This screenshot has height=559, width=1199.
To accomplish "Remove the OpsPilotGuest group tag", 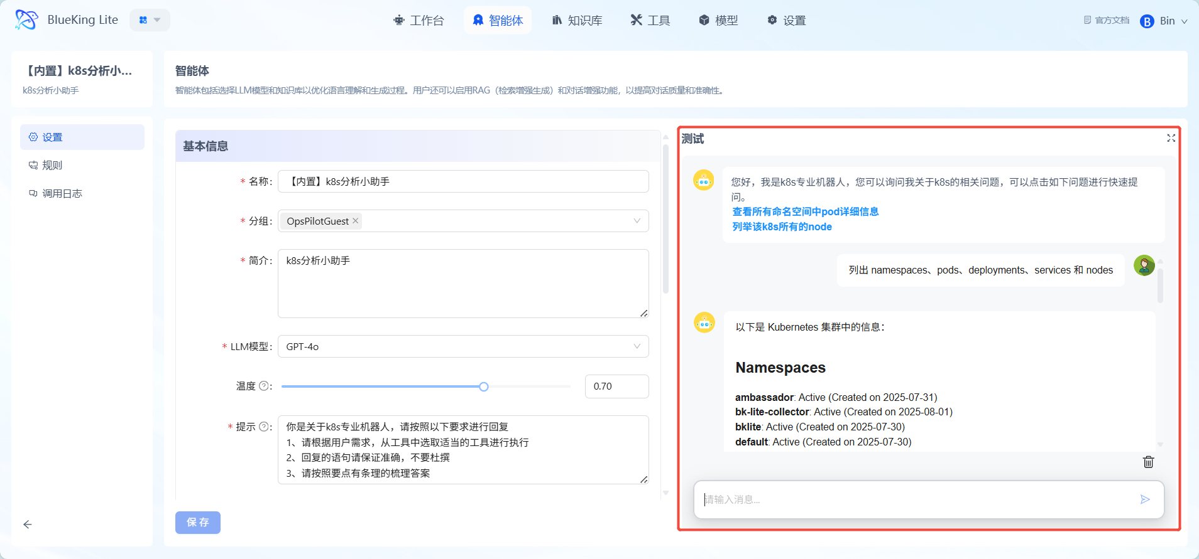I will [356, 221].
